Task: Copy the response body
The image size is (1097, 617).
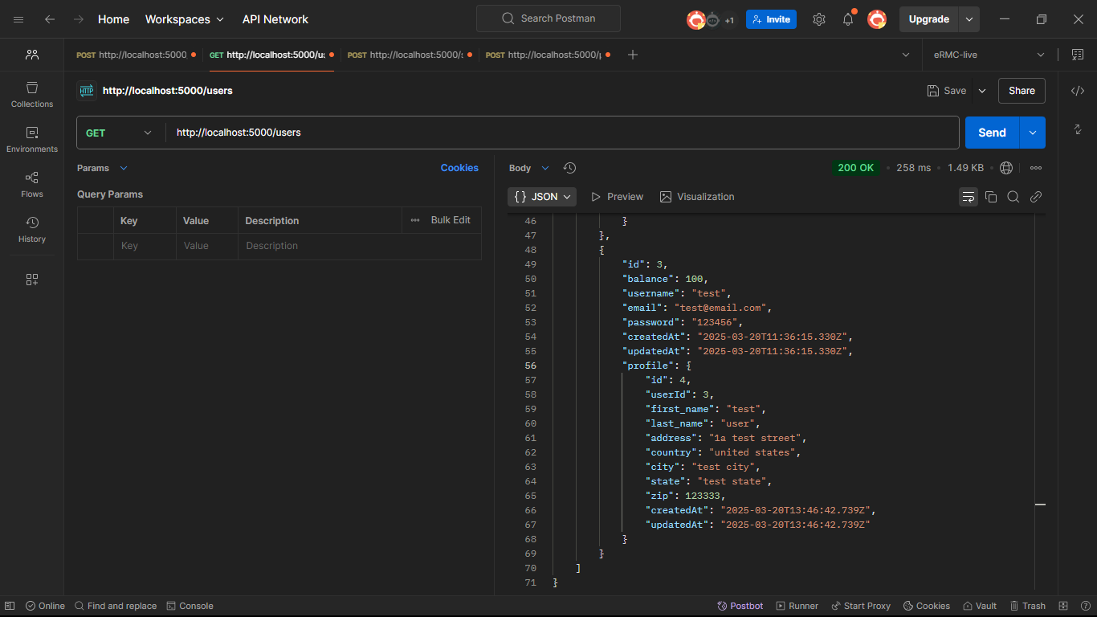Action: [x=991, y=197]
